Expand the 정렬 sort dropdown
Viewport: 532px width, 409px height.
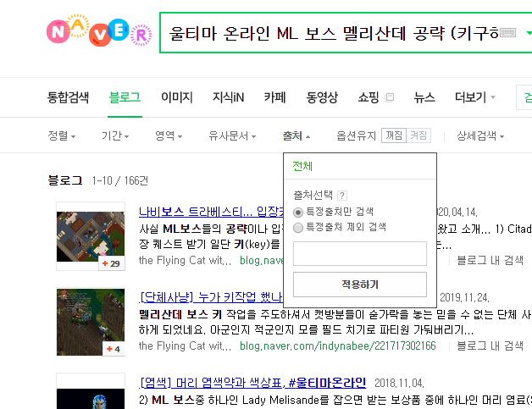(x=61, y=136)
